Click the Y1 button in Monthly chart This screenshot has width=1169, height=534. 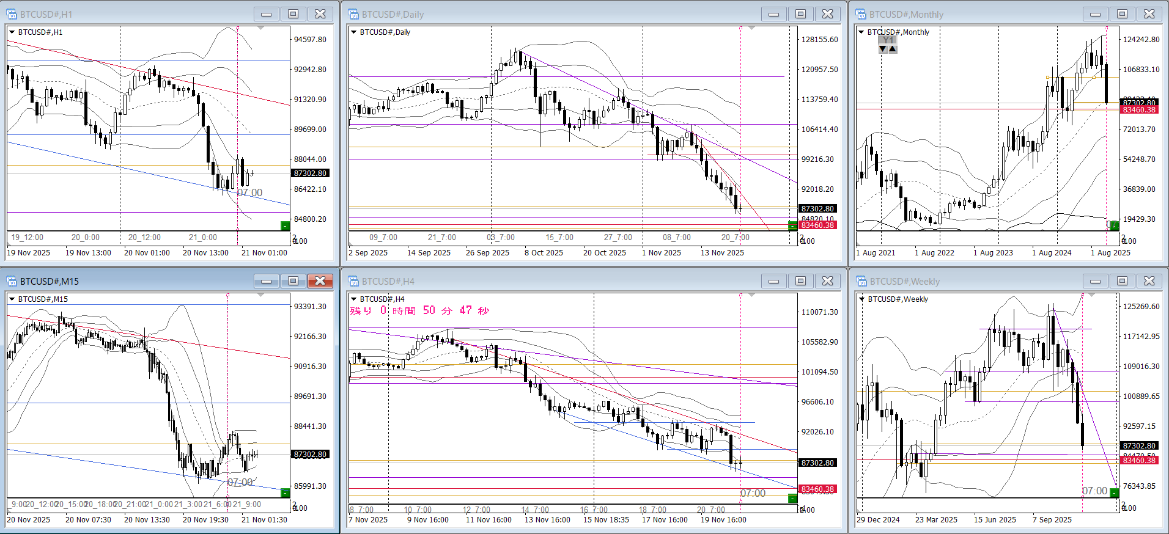[888, 40]
